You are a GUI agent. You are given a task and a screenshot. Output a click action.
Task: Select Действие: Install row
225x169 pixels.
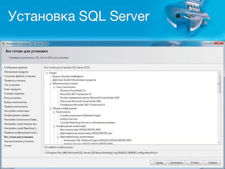click(x=74, y=80)
